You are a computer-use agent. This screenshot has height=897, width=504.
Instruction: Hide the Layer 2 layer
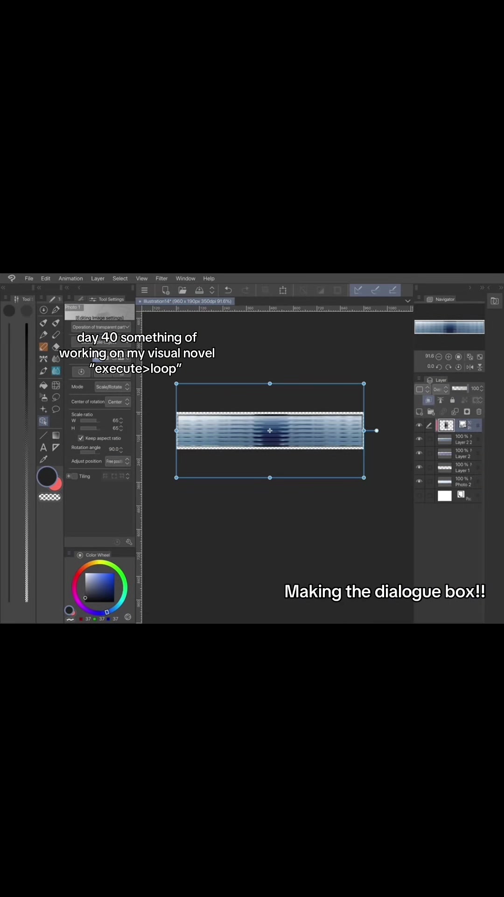point(419,453)
